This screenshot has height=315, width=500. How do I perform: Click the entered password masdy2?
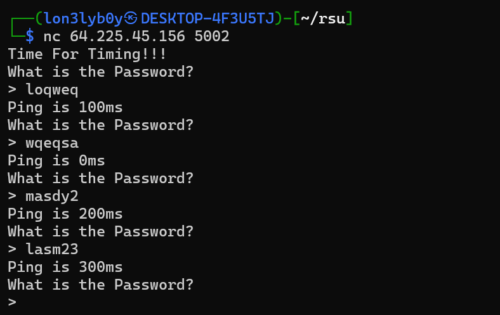coord(52,196)
